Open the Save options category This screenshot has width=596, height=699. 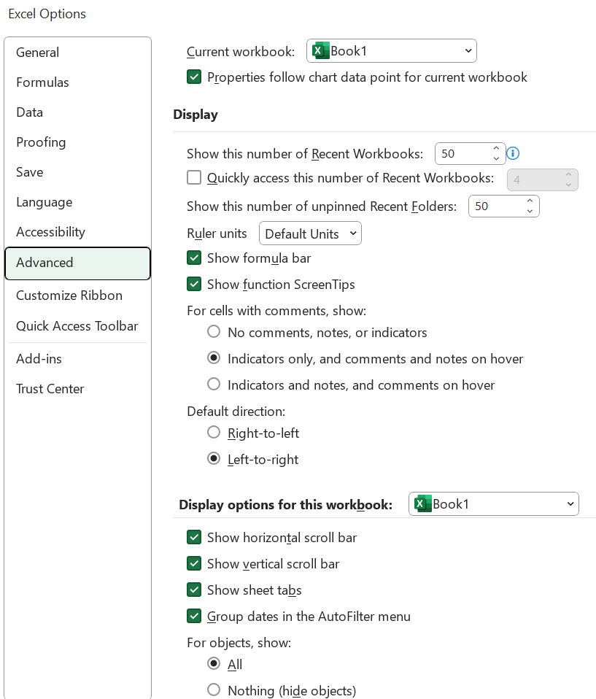click(x=77, y=172)
